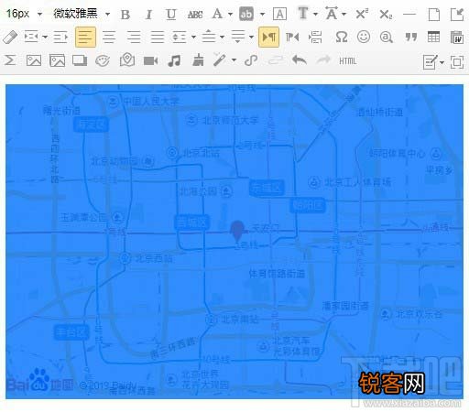Click the new blank document icon
Viewport: 469px width, 412px height.
[x=434, y=15]
